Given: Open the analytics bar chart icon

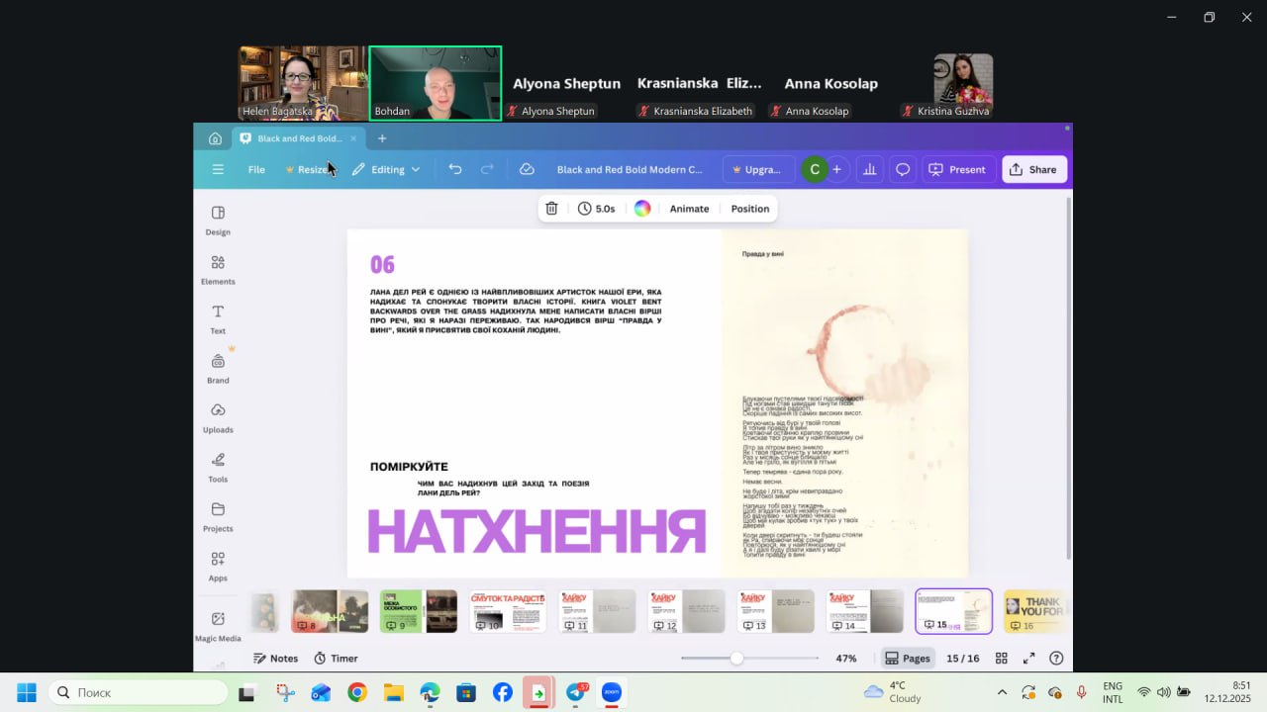Looking at the screenshot, I should (x=869, y=169).
